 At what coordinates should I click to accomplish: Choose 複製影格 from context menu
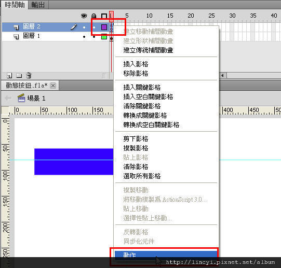pyautogui.click(x=136, y=148)
